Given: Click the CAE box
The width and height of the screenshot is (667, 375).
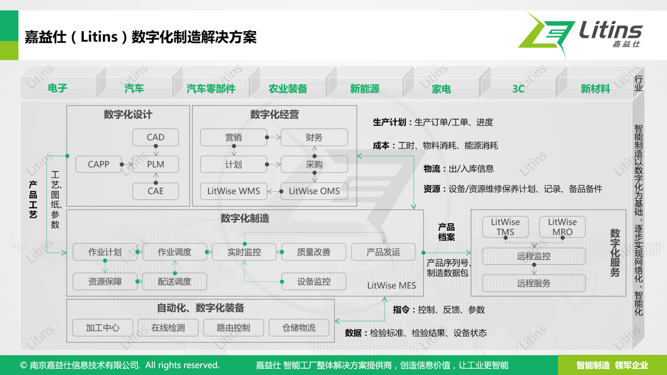Looking at the screenshot, I should (155, 191).
